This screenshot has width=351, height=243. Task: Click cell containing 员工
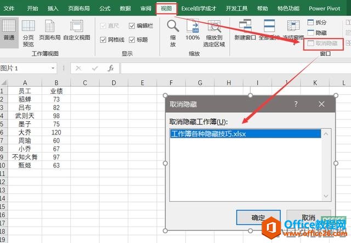coord(25,91)
